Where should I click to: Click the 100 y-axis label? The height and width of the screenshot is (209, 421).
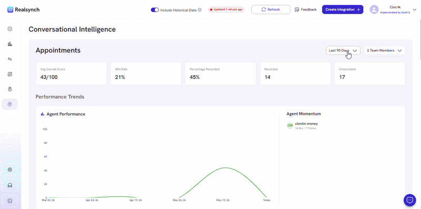(45, 129)
